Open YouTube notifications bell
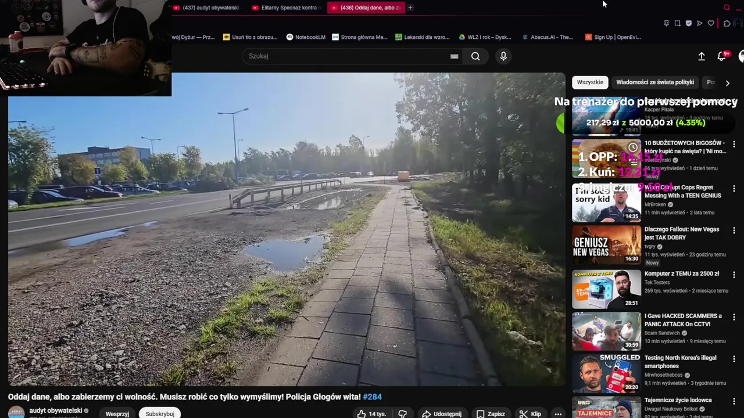Screen dimensions: 744x418 point(721,56)
